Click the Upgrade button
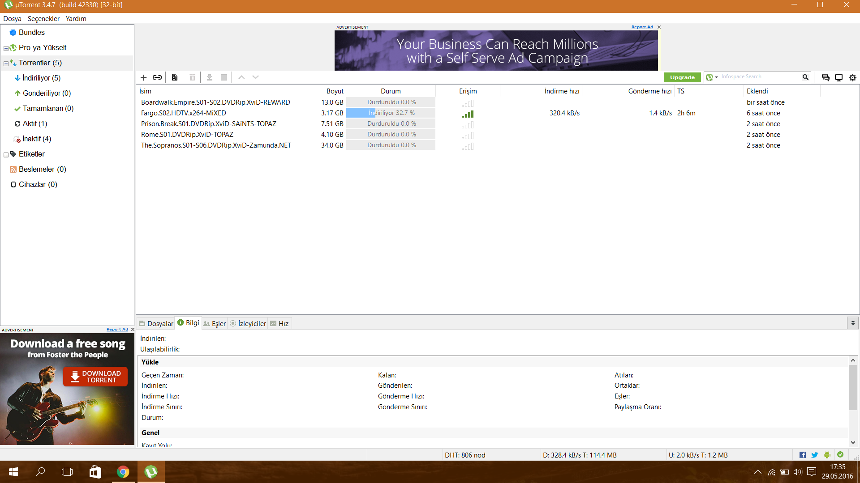Viewport: 860px width, 483px height. click(x=682, y=76)
